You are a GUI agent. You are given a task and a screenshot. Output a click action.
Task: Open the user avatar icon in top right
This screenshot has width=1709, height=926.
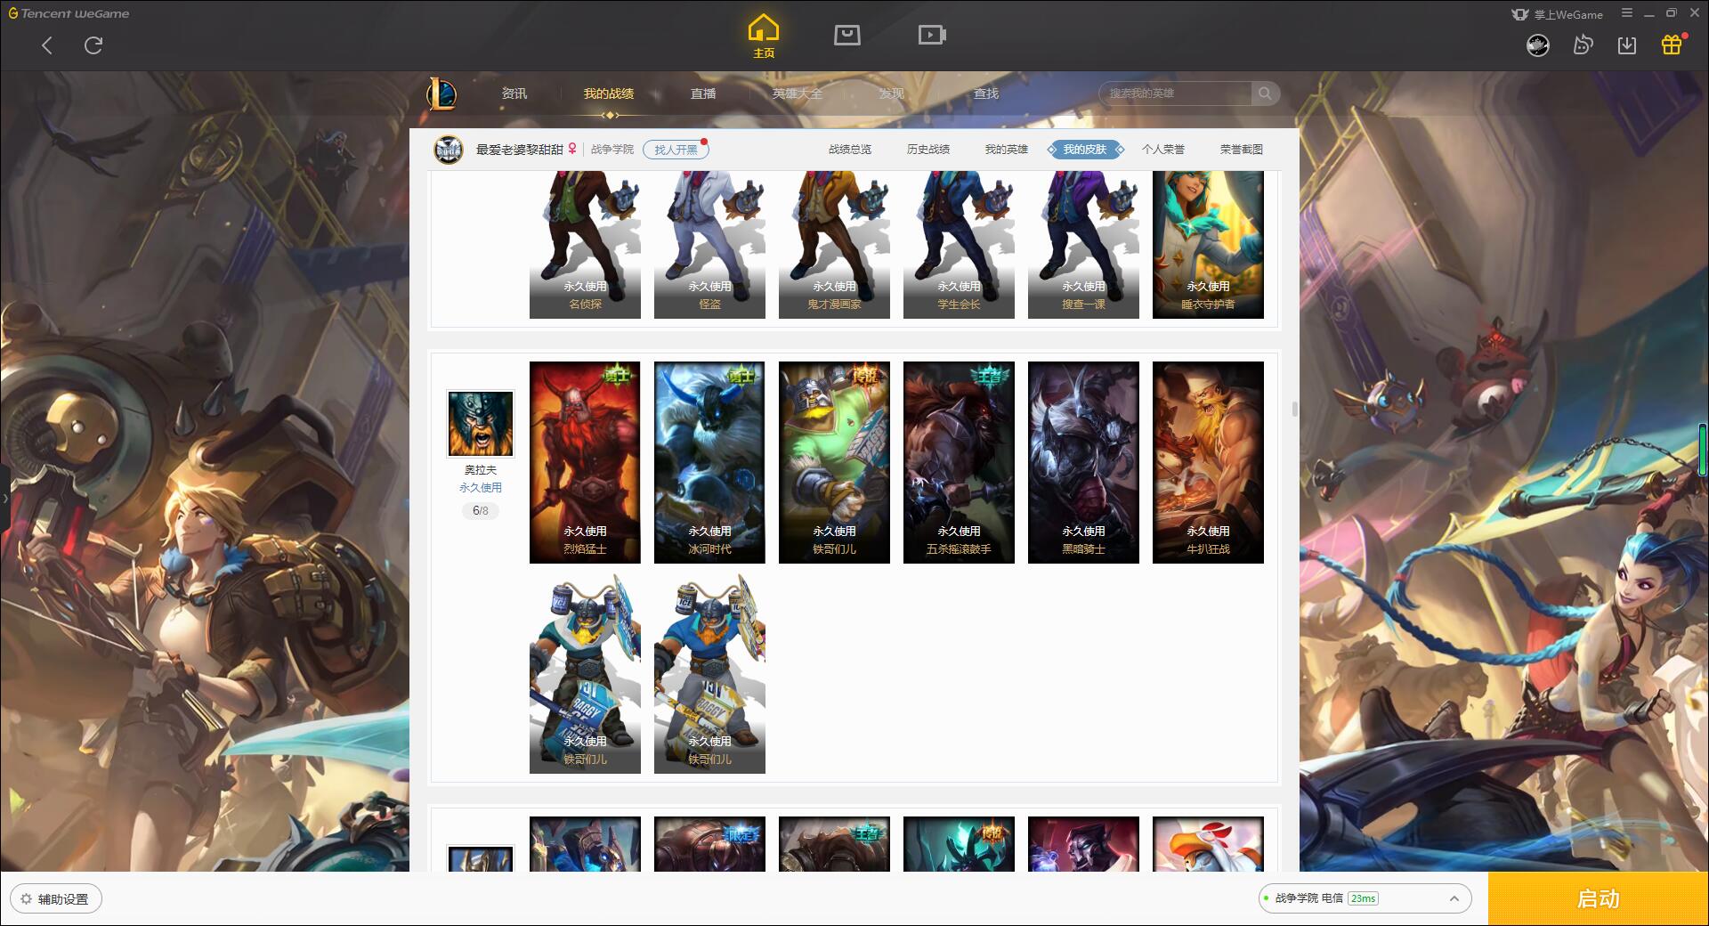1538,45
